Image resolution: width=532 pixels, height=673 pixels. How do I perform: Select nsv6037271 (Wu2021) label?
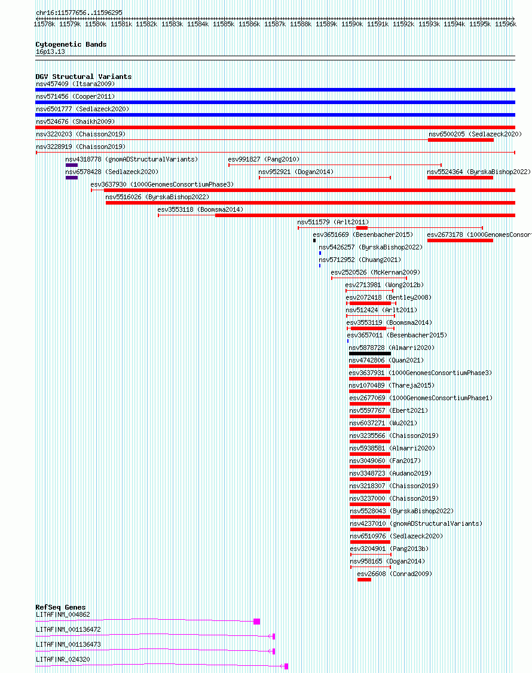point(383,423)
